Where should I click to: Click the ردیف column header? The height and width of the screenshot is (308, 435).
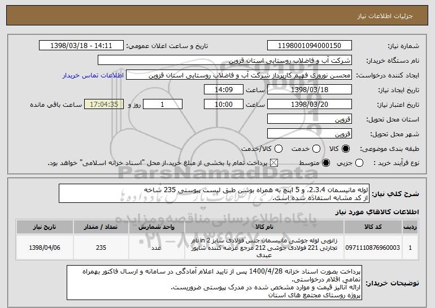pyautogui.click(x=410, y=227)
